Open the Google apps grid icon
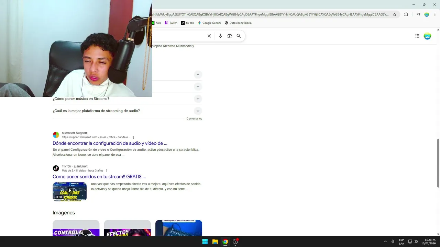The height and width of the screenshot is (247, 440). pyautogui.click(x=417, y=36)
